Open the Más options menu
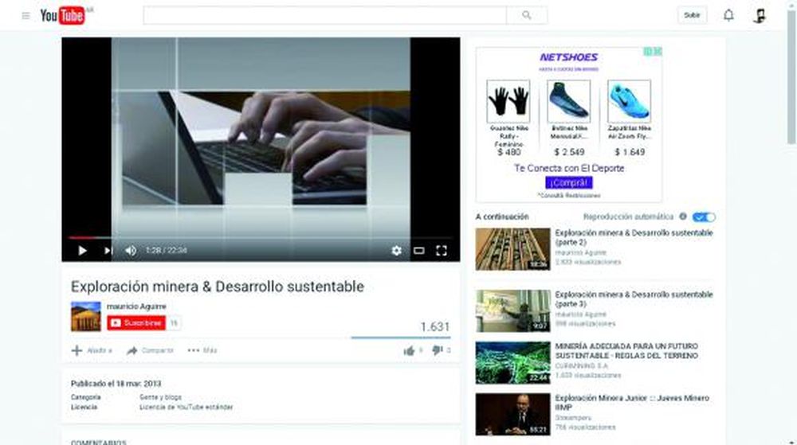The image size is (797, 445). click(x=202, y=350)
